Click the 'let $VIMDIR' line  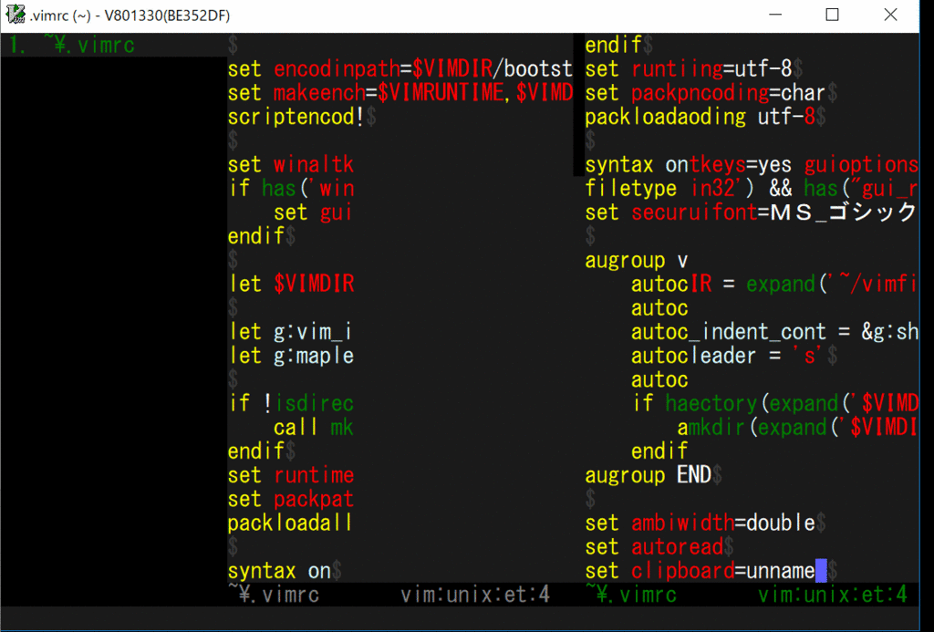pyautogui.click(x=291, y=284)
